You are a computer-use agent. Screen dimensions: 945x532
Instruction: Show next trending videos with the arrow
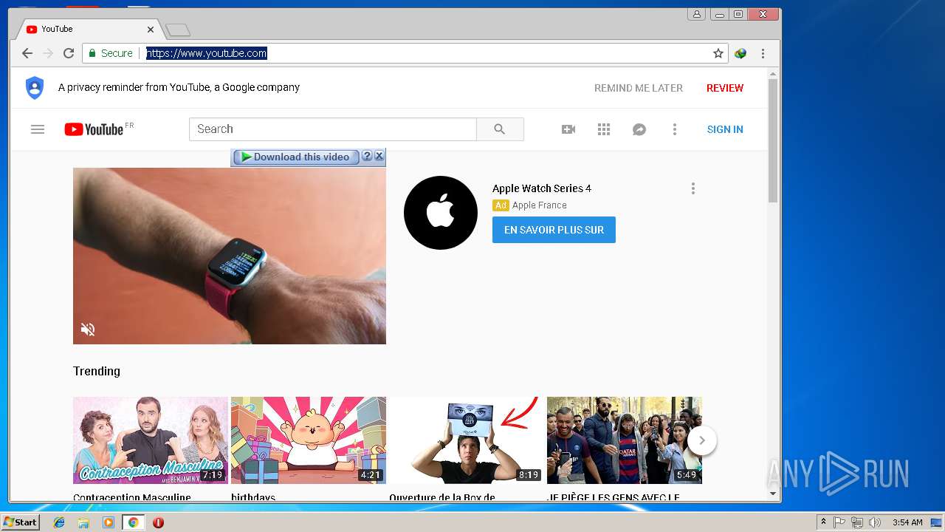702,440
